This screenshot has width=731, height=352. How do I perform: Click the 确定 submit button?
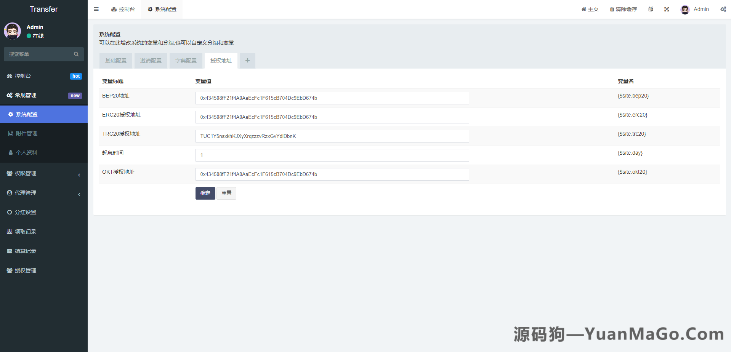pos(205,193)
